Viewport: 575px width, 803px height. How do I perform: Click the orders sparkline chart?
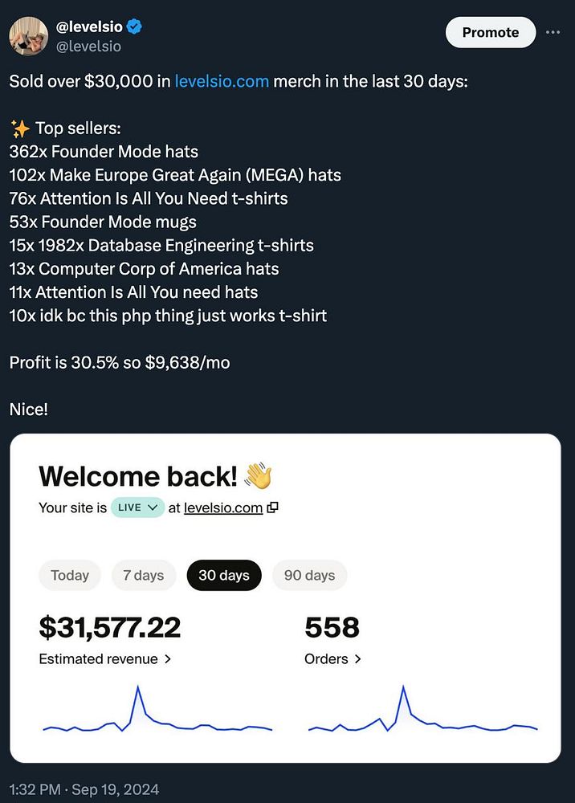[x=422, y=712]
